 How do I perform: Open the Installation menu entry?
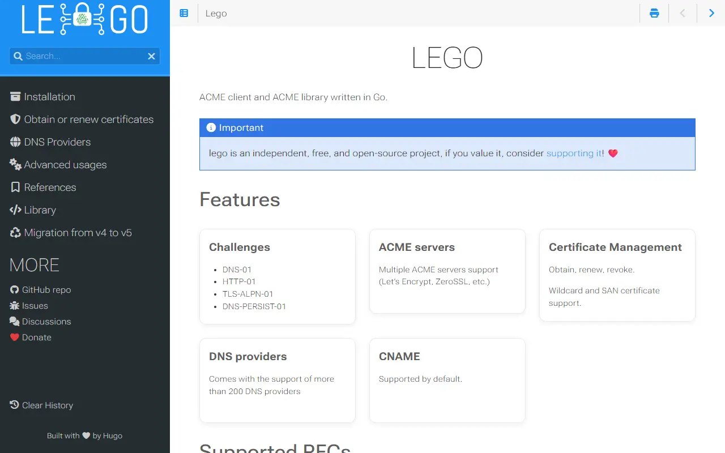pos(50,97)
